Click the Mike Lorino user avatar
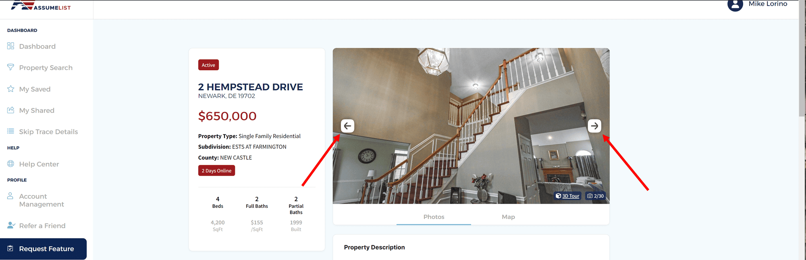Image resolution: width=806 pixels, height=260 pixels. pos(735,5)
